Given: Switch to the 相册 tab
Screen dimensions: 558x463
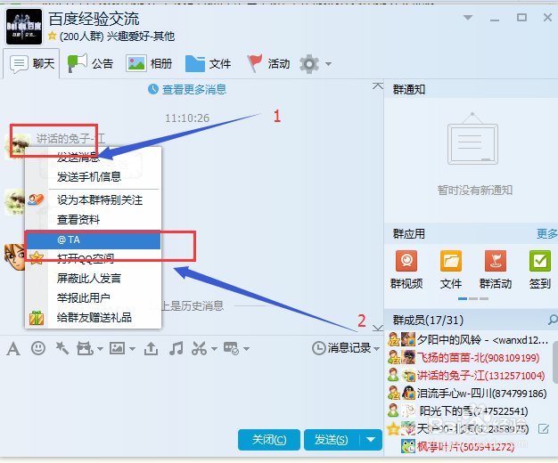Looking at the screenshot, I should click(149, 63).
